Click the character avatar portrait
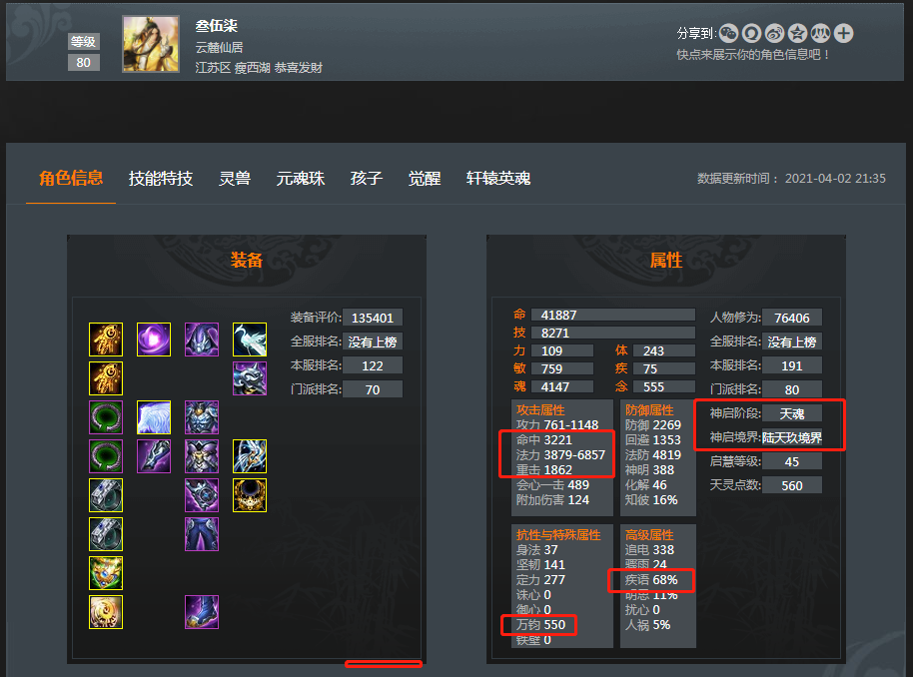Viewport: 913px width, 677px height. [151, 44]
